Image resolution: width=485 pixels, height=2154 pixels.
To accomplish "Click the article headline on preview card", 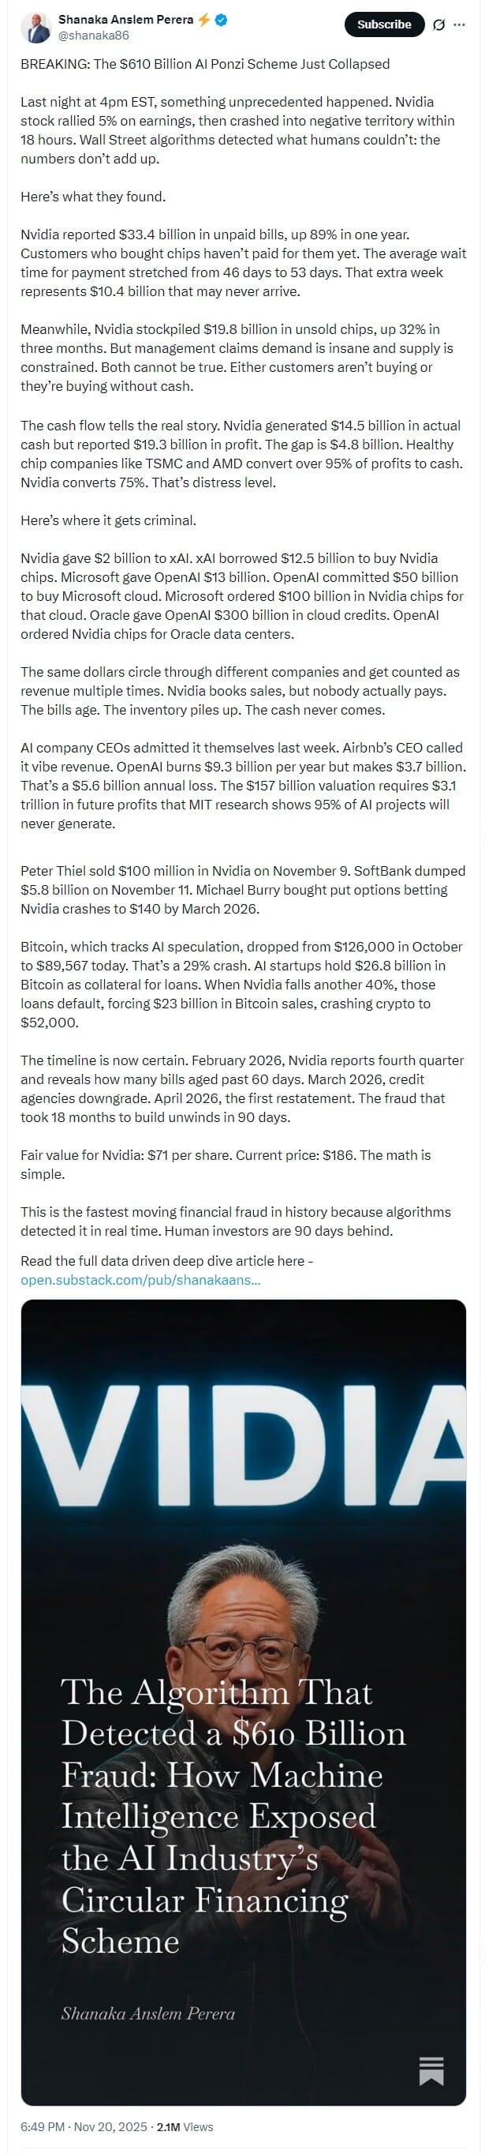I will (232, 1815).
